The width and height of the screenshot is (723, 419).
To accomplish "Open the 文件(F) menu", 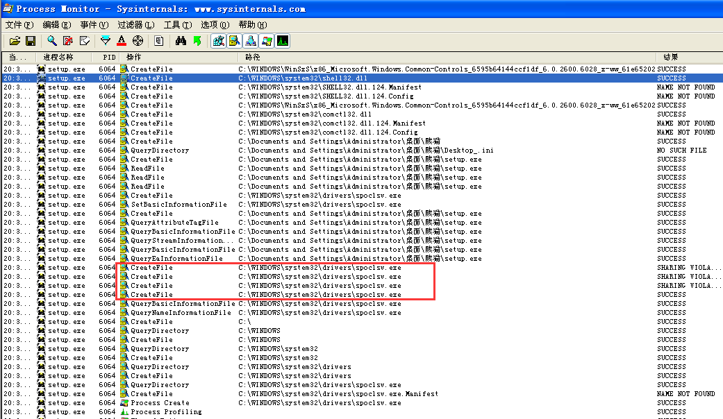I will [x=19, y=24].
